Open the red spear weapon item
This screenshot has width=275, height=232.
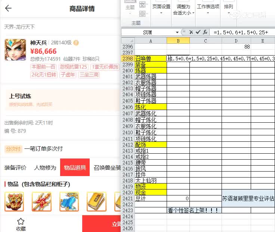tap(41, 201)
